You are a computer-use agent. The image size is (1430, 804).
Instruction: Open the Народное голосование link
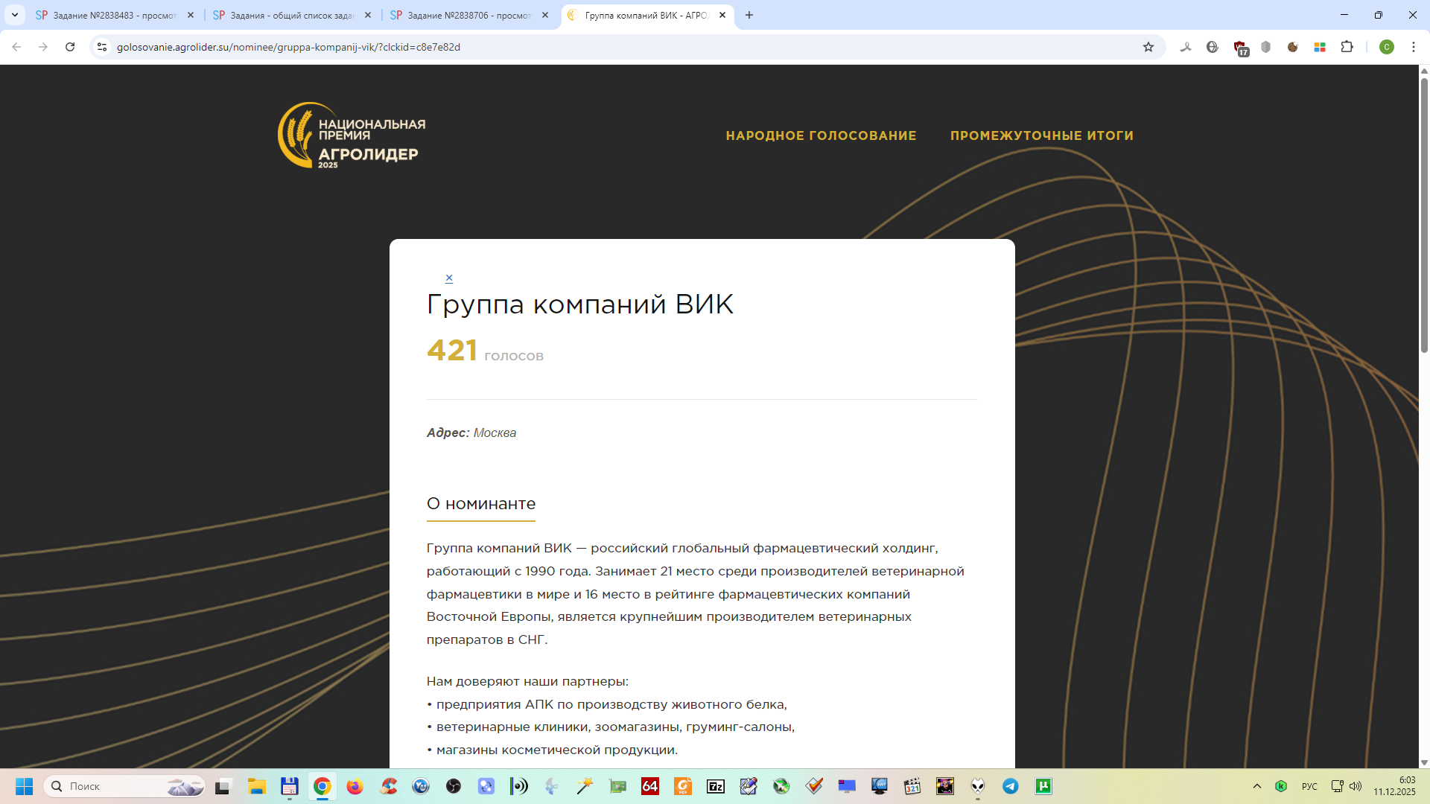tap(821, 135)
